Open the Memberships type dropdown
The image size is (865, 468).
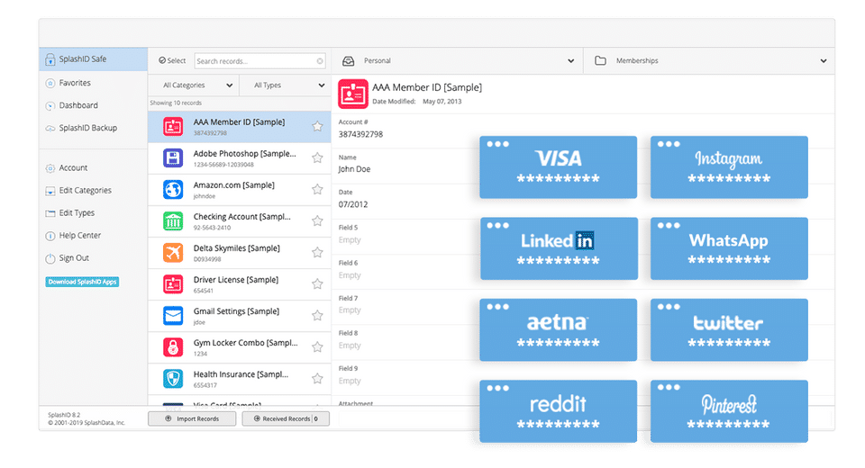[709, 60]
